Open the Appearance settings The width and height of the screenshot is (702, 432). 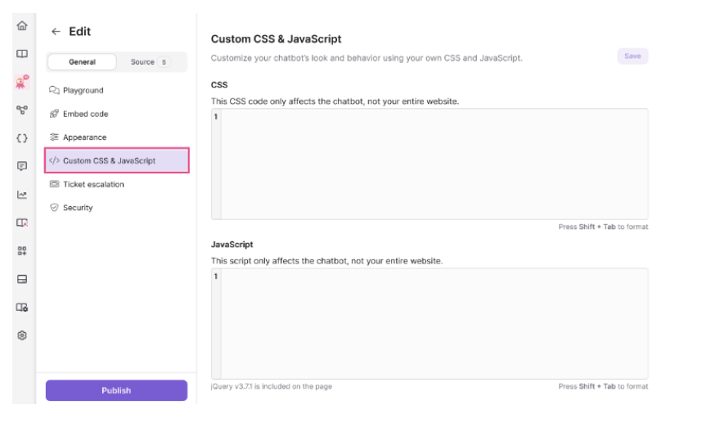pyautogui.click(x=84, y=137)
